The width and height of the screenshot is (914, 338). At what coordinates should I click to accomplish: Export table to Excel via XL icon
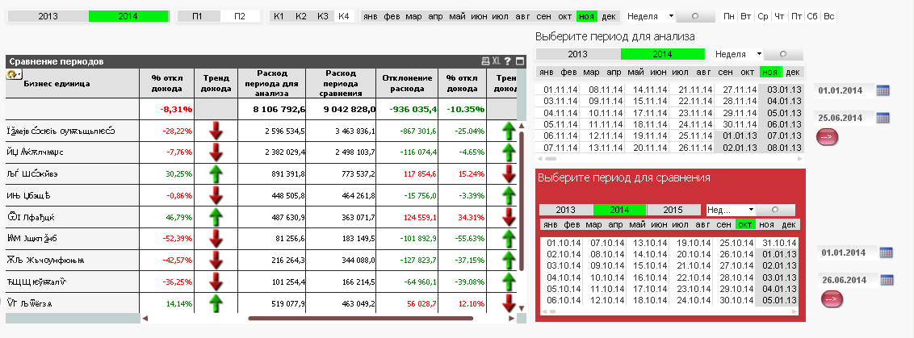[x=496, y=61]
